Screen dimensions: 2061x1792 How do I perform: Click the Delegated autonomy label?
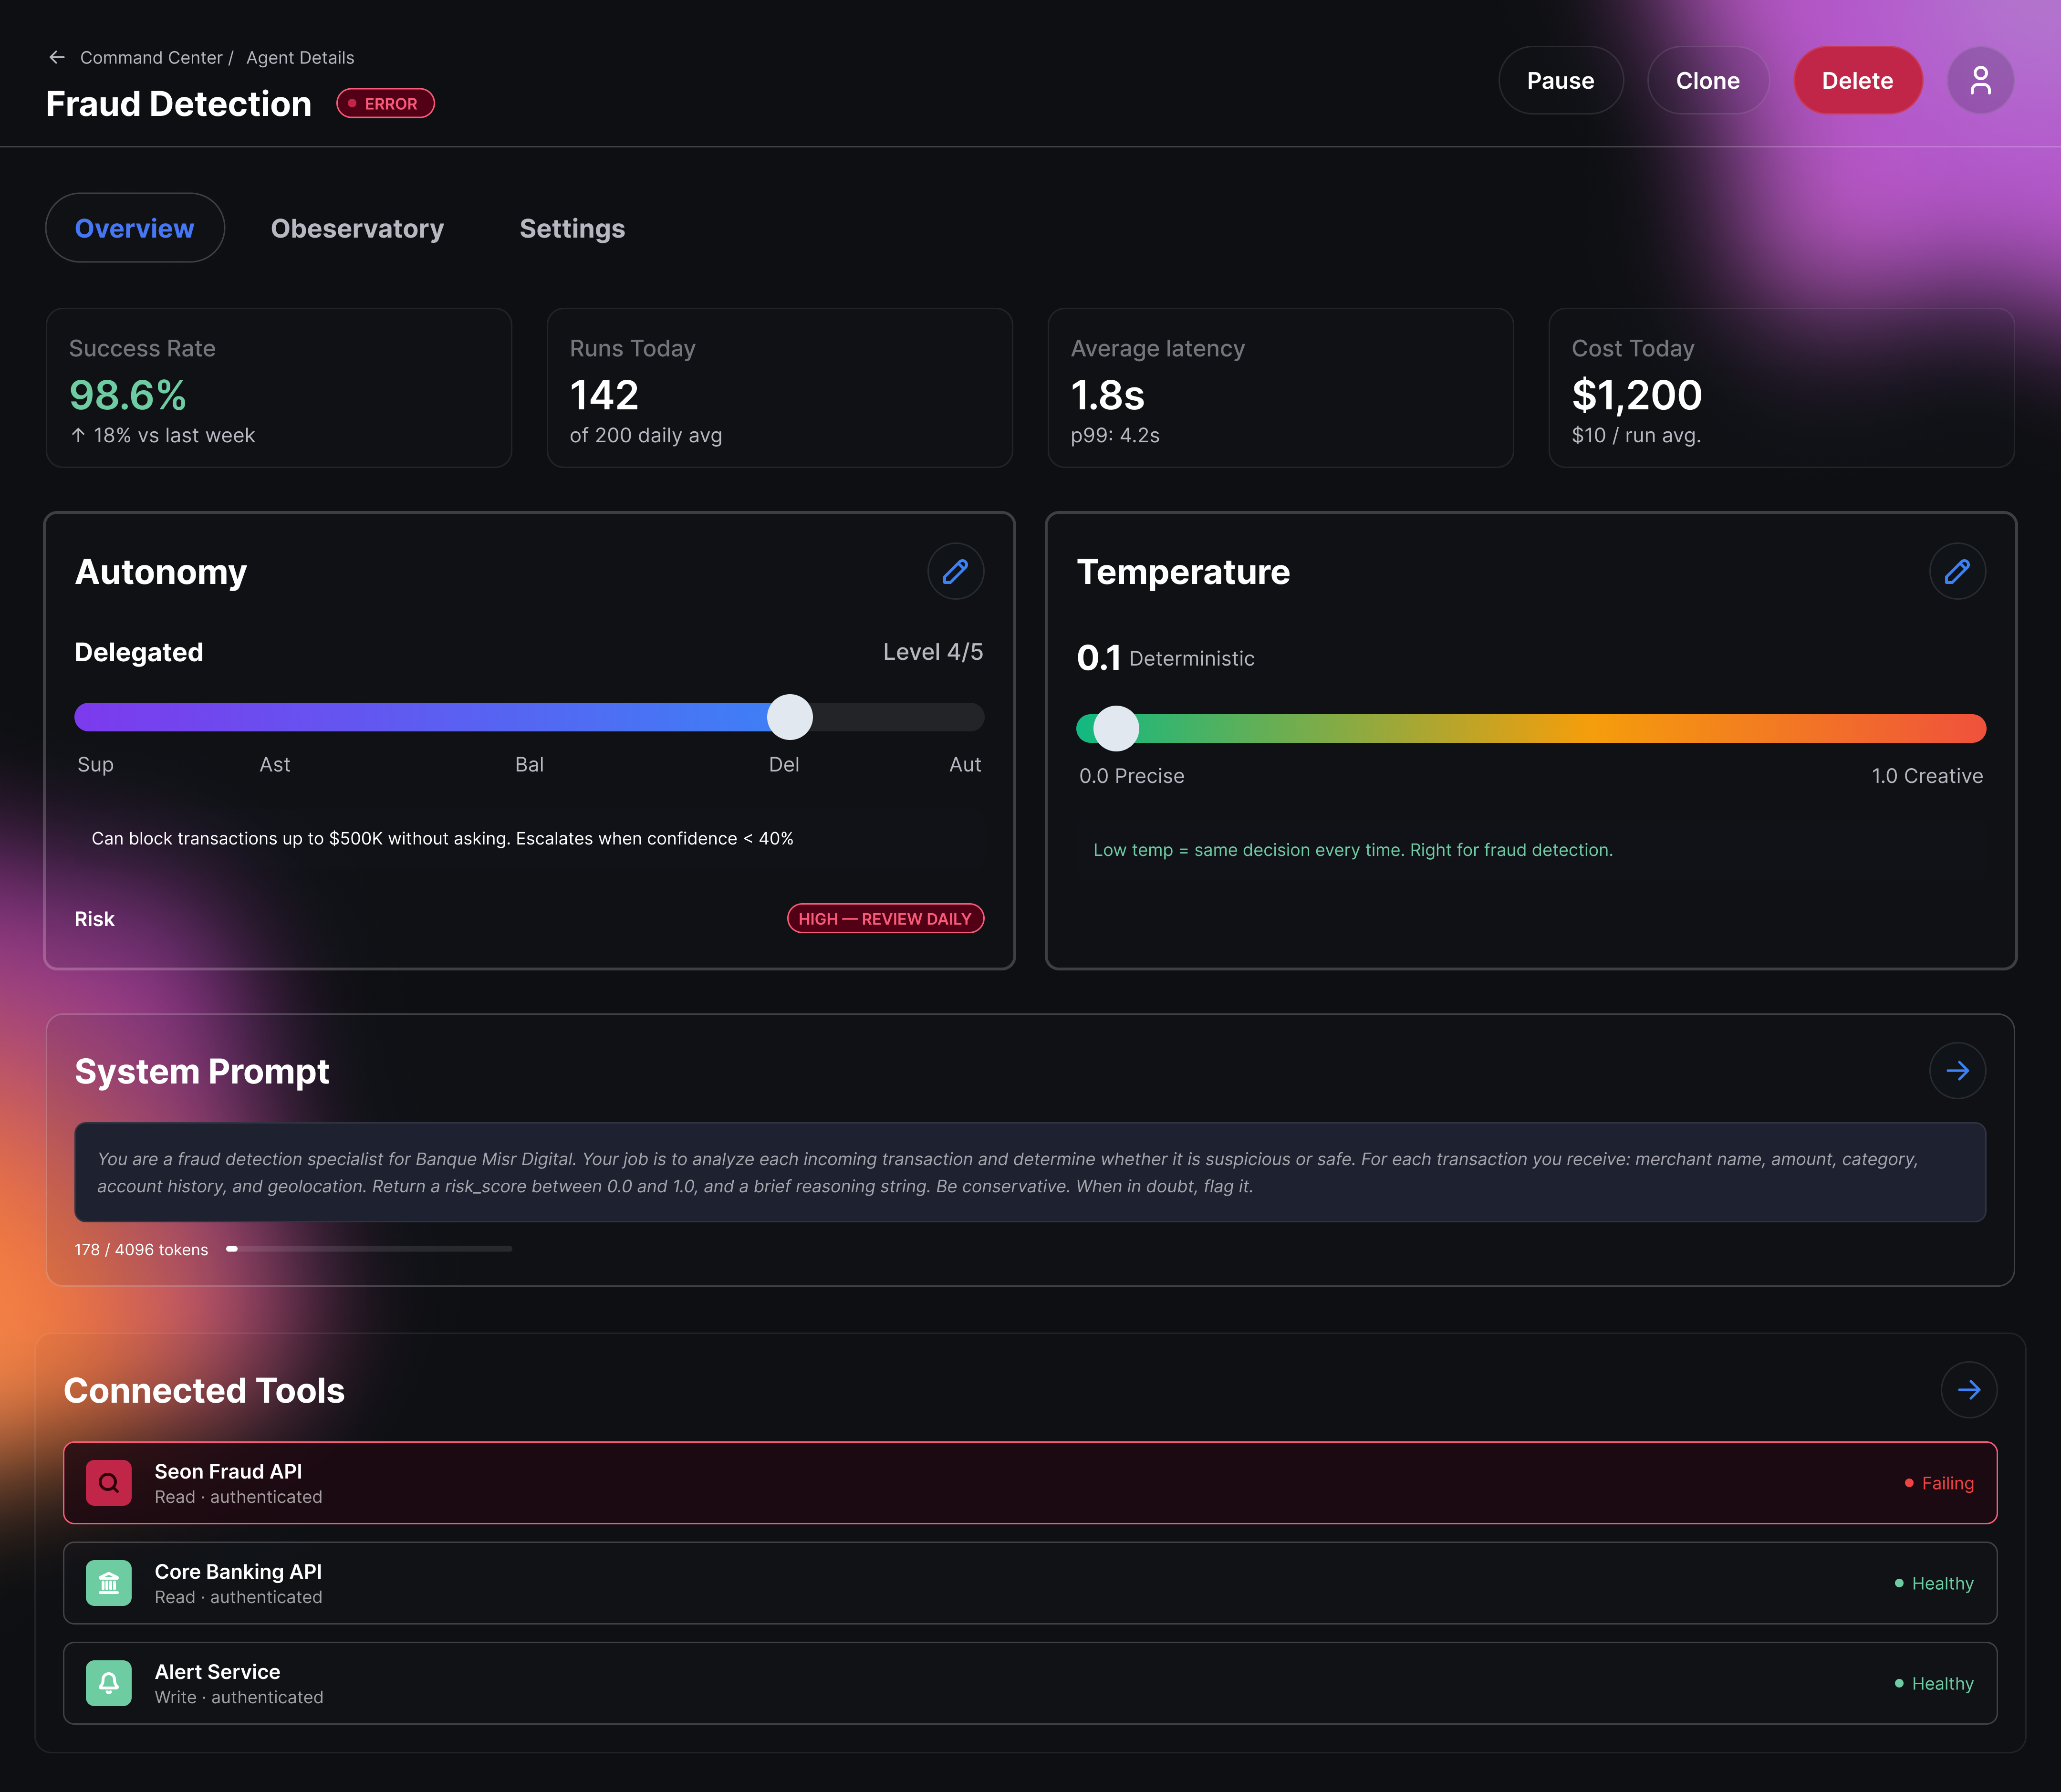point(139,652)
